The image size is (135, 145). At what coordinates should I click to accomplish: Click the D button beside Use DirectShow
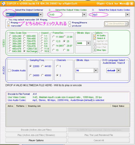[x=126, y=24]
